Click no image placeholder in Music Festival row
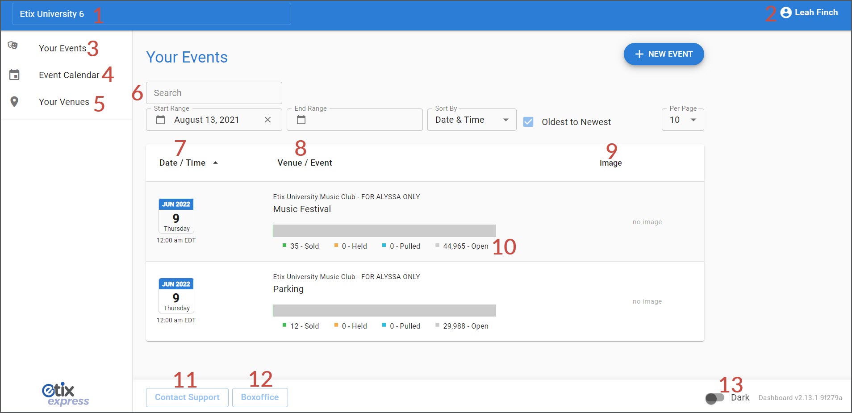The image size is (852, 413). [x=647, y=222]
